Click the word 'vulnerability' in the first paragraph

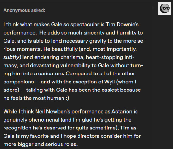[75, 66]
